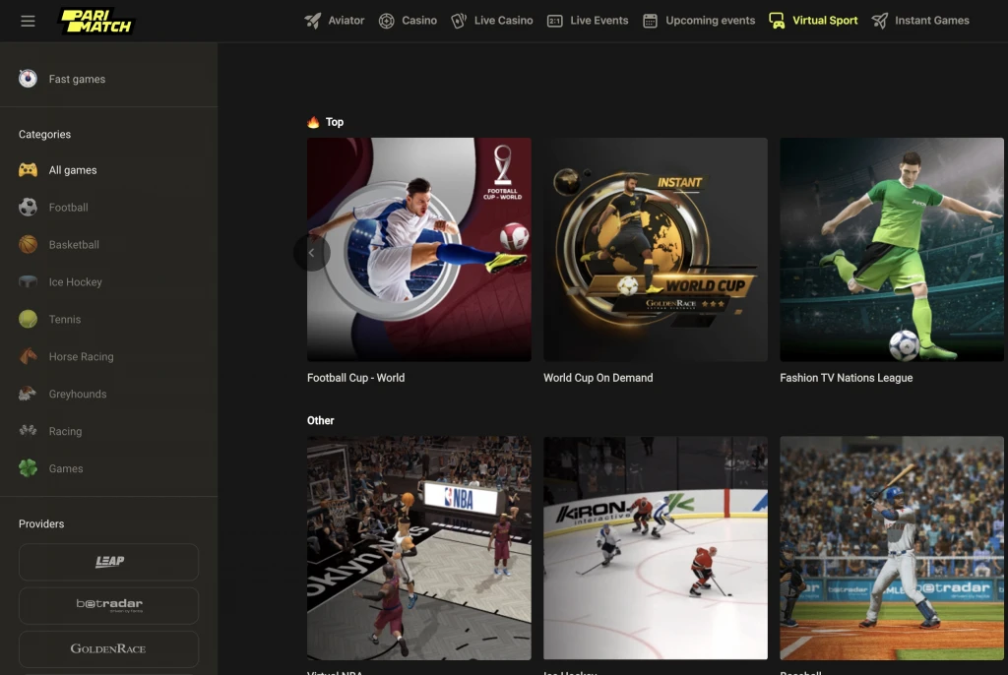Open the hamburger menu icon

coord(28,21)
